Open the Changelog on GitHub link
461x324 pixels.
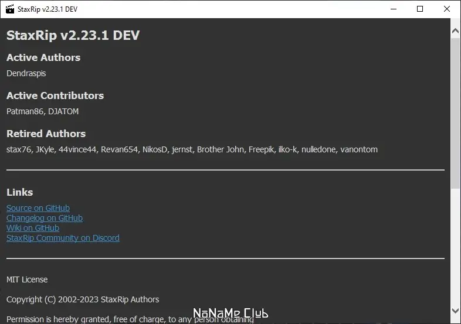[45, 218]
